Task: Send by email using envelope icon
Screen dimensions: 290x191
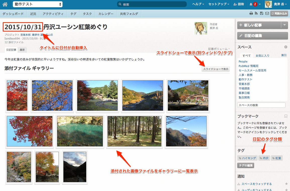Action: [267, 13]
